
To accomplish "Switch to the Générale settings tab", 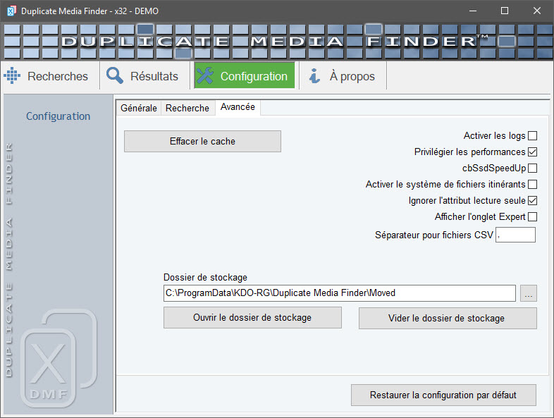I will coord(138,108).
